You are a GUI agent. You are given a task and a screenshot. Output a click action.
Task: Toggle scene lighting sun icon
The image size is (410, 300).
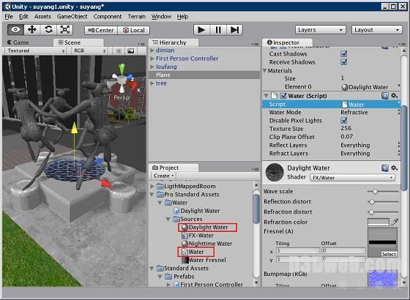[119, 50]
